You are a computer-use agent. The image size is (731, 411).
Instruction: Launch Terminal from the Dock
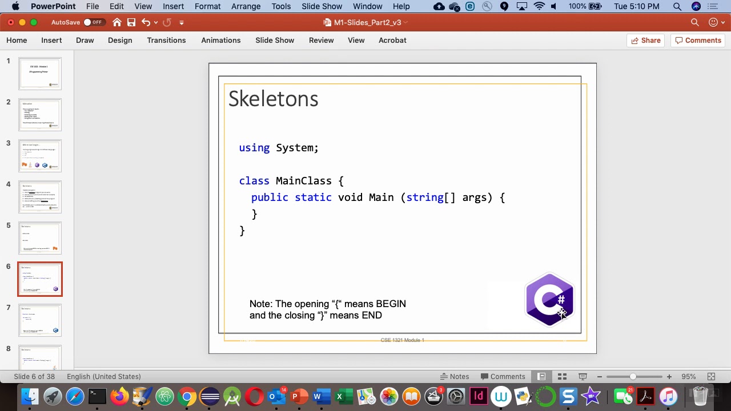[x=97, y=396]
